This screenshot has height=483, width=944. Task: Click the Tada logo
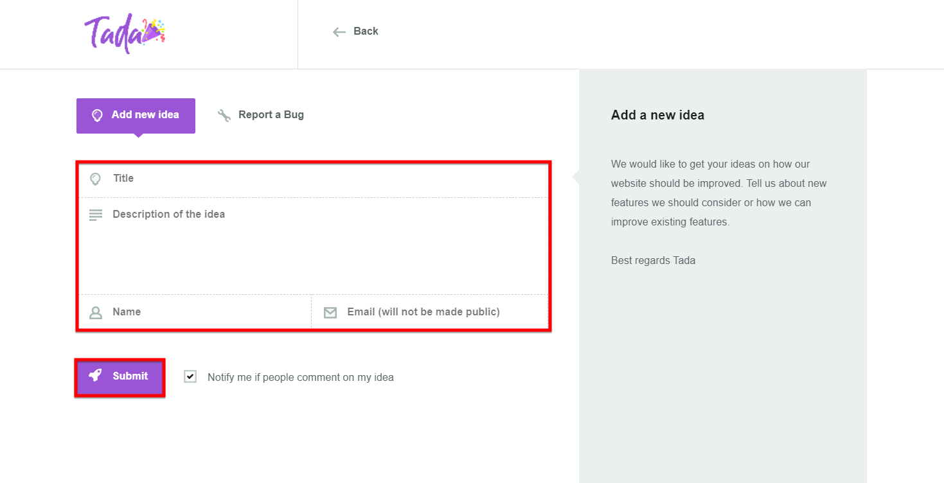[x=125, y=33]
